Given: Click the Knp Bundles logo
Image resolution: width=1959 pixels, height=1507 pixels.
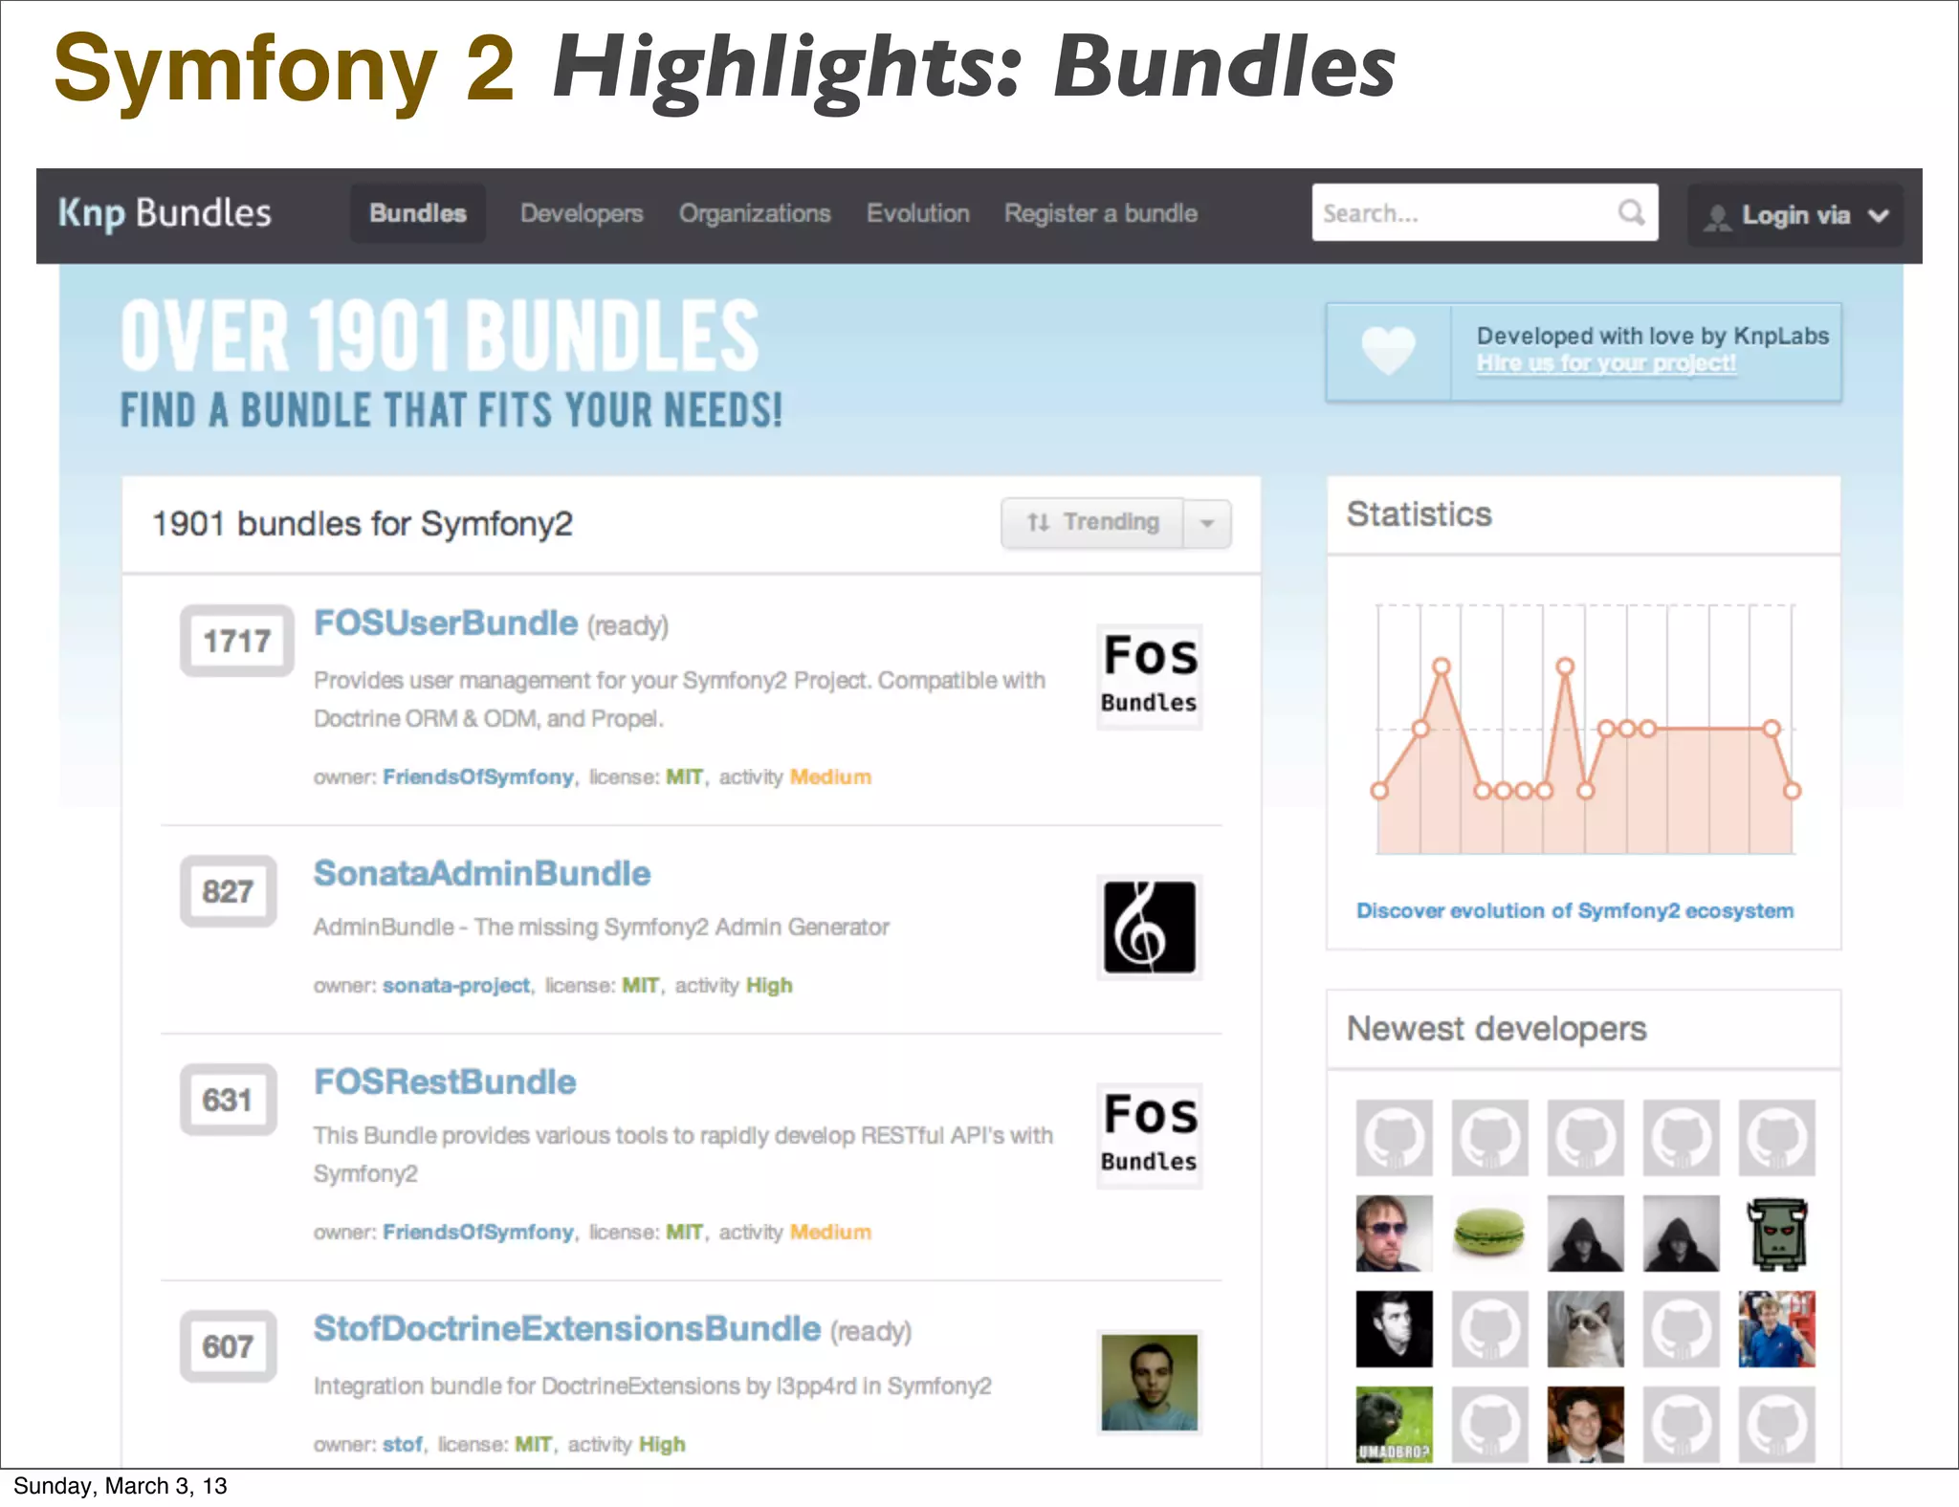Looking at the screenshot, I should click(x=165, y=213).
